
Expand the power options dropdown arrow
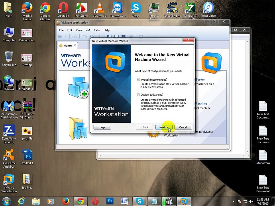pos(65,36)
